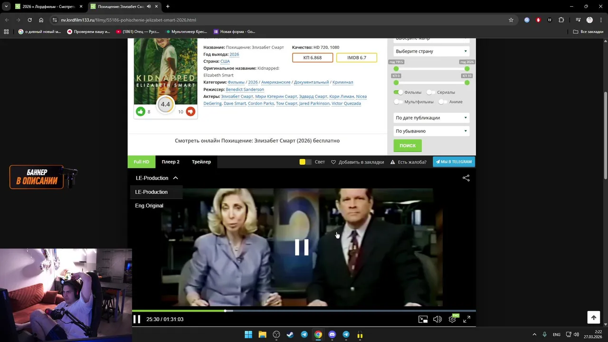Open the Мультиплеер Крес... bookmark

186,32
